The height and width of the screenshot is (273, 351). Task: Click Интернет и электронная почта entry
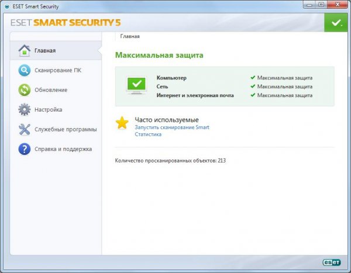click(195, 95)
